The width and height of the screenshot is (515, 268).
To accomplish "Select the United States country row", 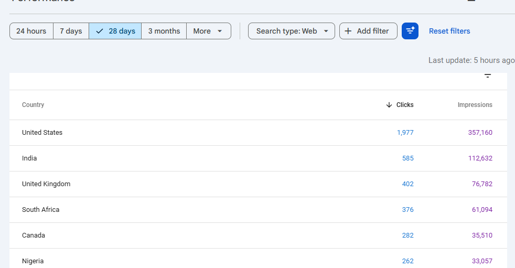I will [42, 133].
